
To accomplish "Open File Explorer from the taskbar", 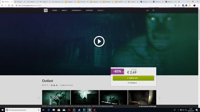I will pos(54,110).
